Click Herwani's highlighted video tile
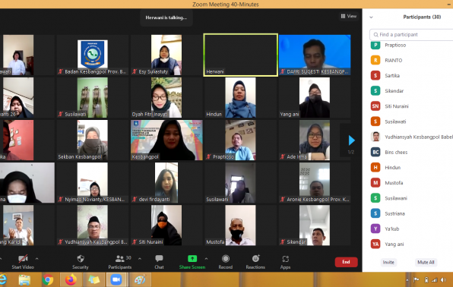The height and width of the screenshot is (287, 453). (x=241, y=55)
